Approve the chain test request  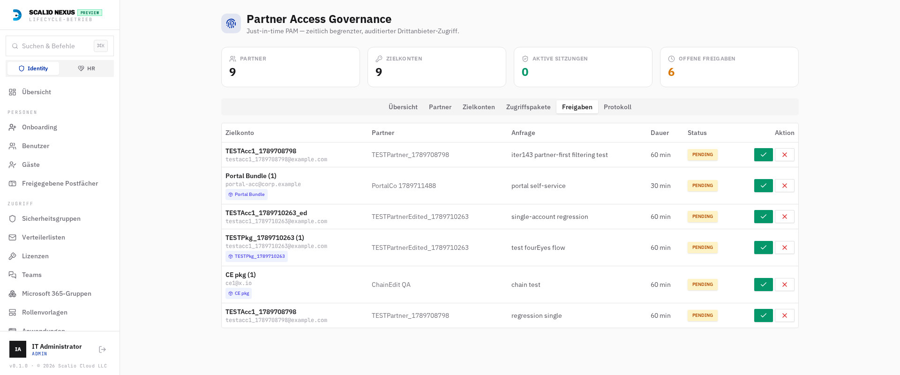click(763, 285)
